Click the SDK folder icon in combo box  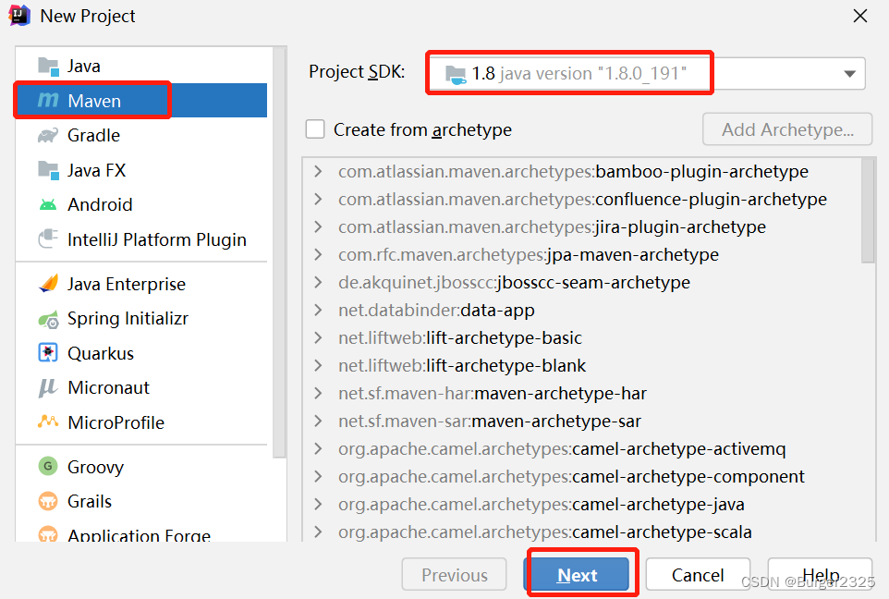tap(456, 74)
